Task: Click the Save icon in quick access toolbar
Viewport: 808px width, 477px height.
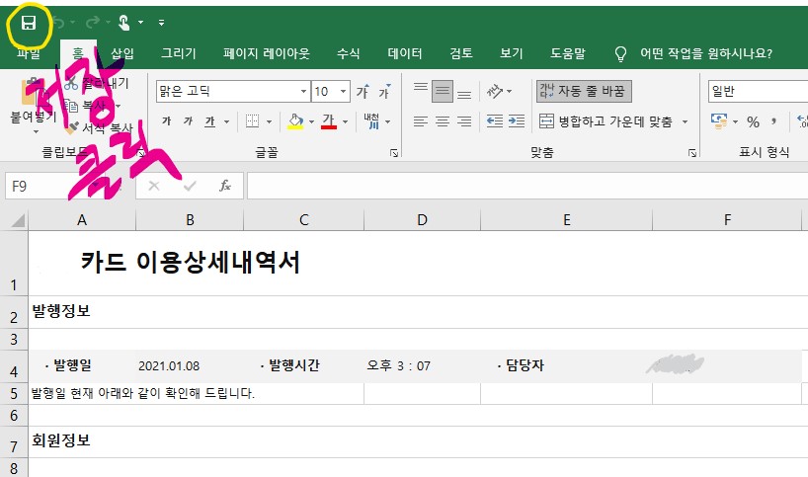Action: [x=29, y=23]
